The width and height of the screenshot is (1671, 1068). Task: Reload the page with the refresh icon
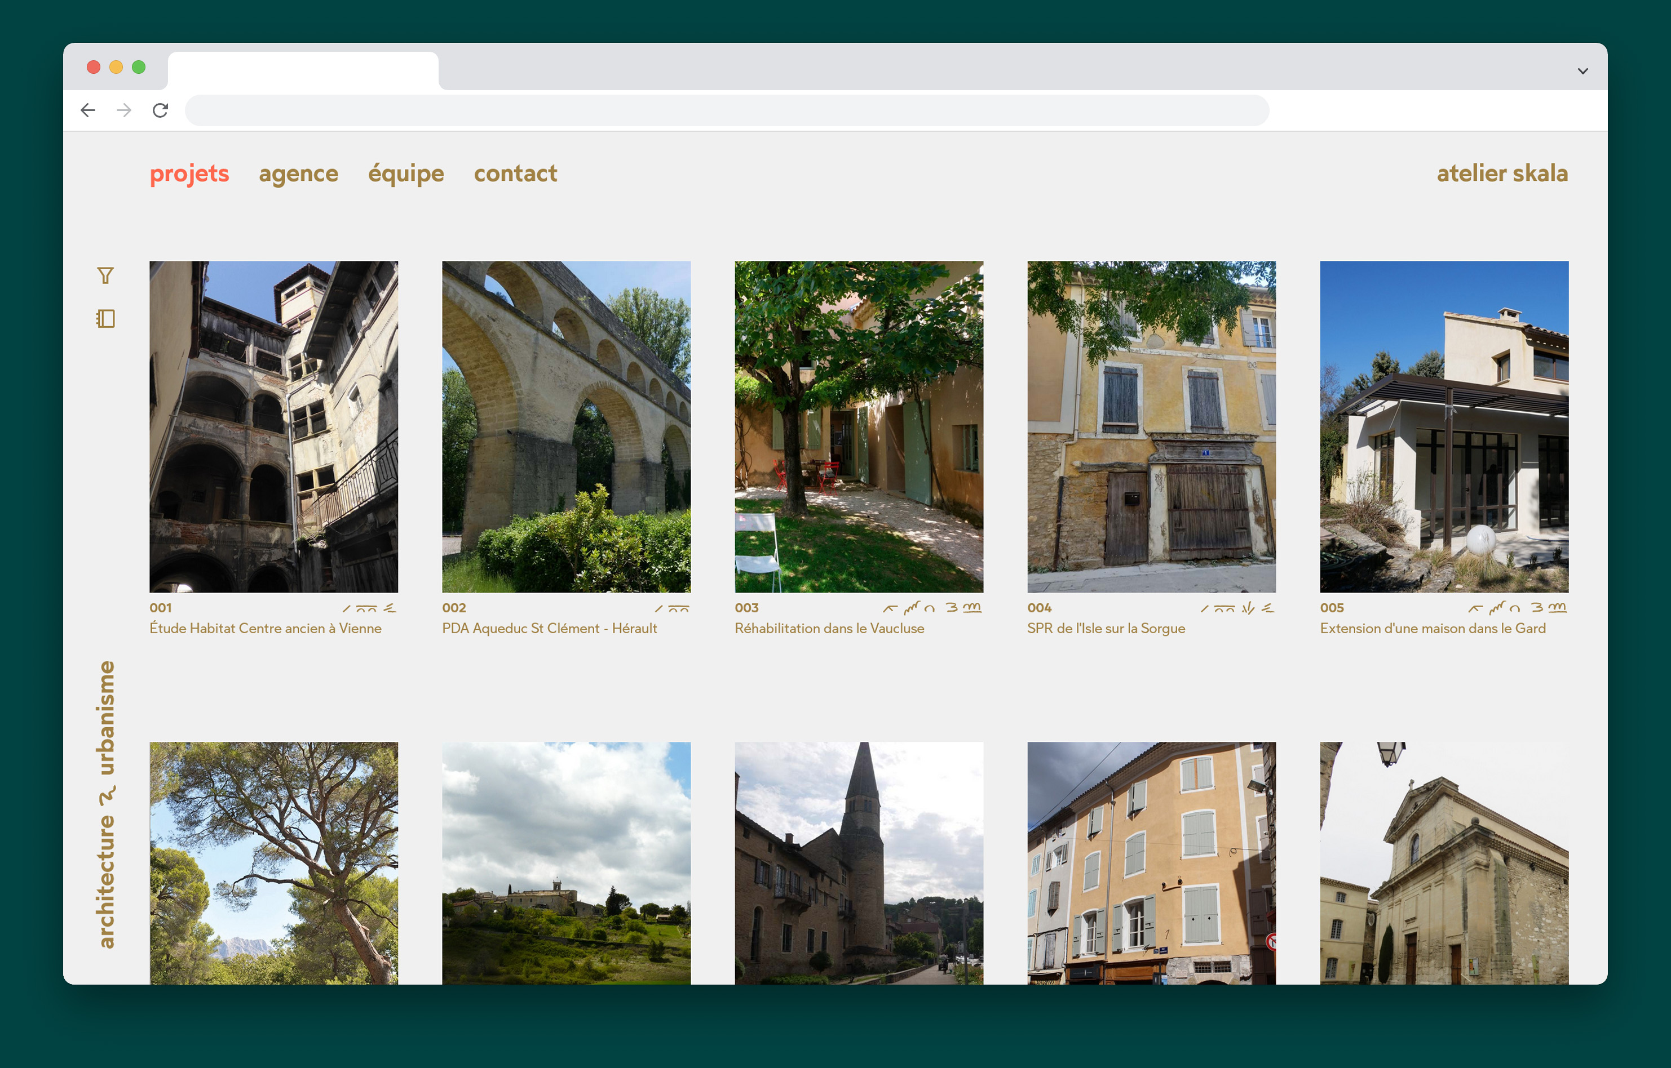[x=160, y=110]
